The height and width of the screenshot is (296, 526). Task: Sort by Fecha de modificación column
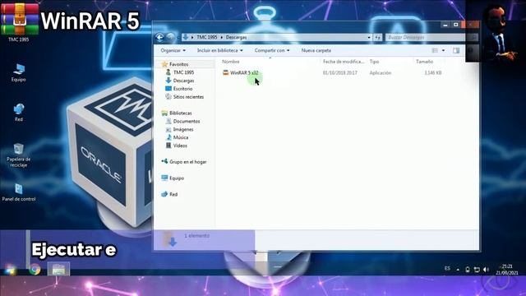[x=344, y=62]
